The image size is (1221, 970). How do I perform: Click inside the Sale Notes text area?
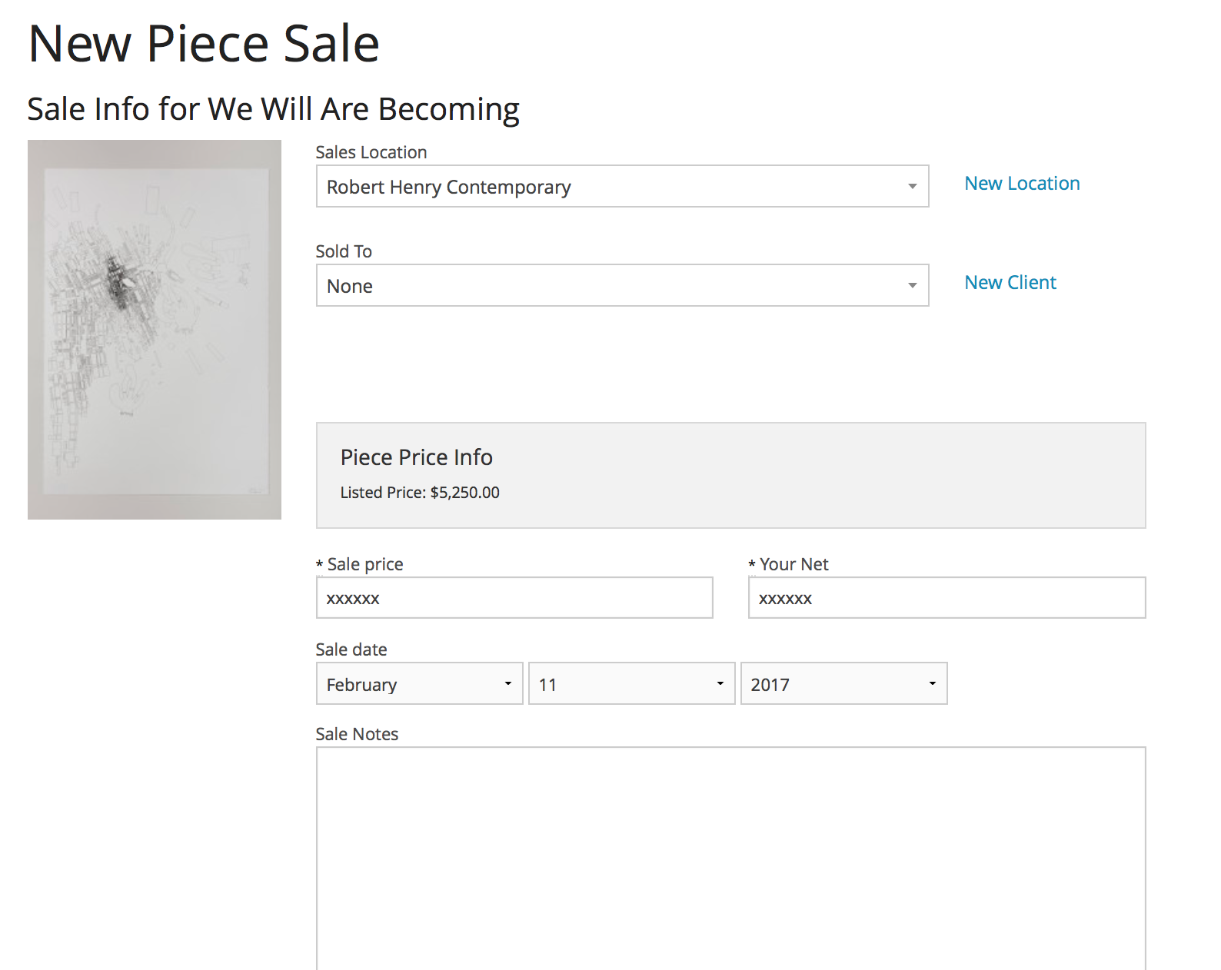pos(730,853)
